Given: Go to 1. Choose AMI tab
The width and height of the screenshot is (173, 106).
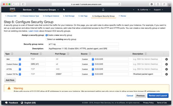Looking at the screenshot, I should click(11, 16).
